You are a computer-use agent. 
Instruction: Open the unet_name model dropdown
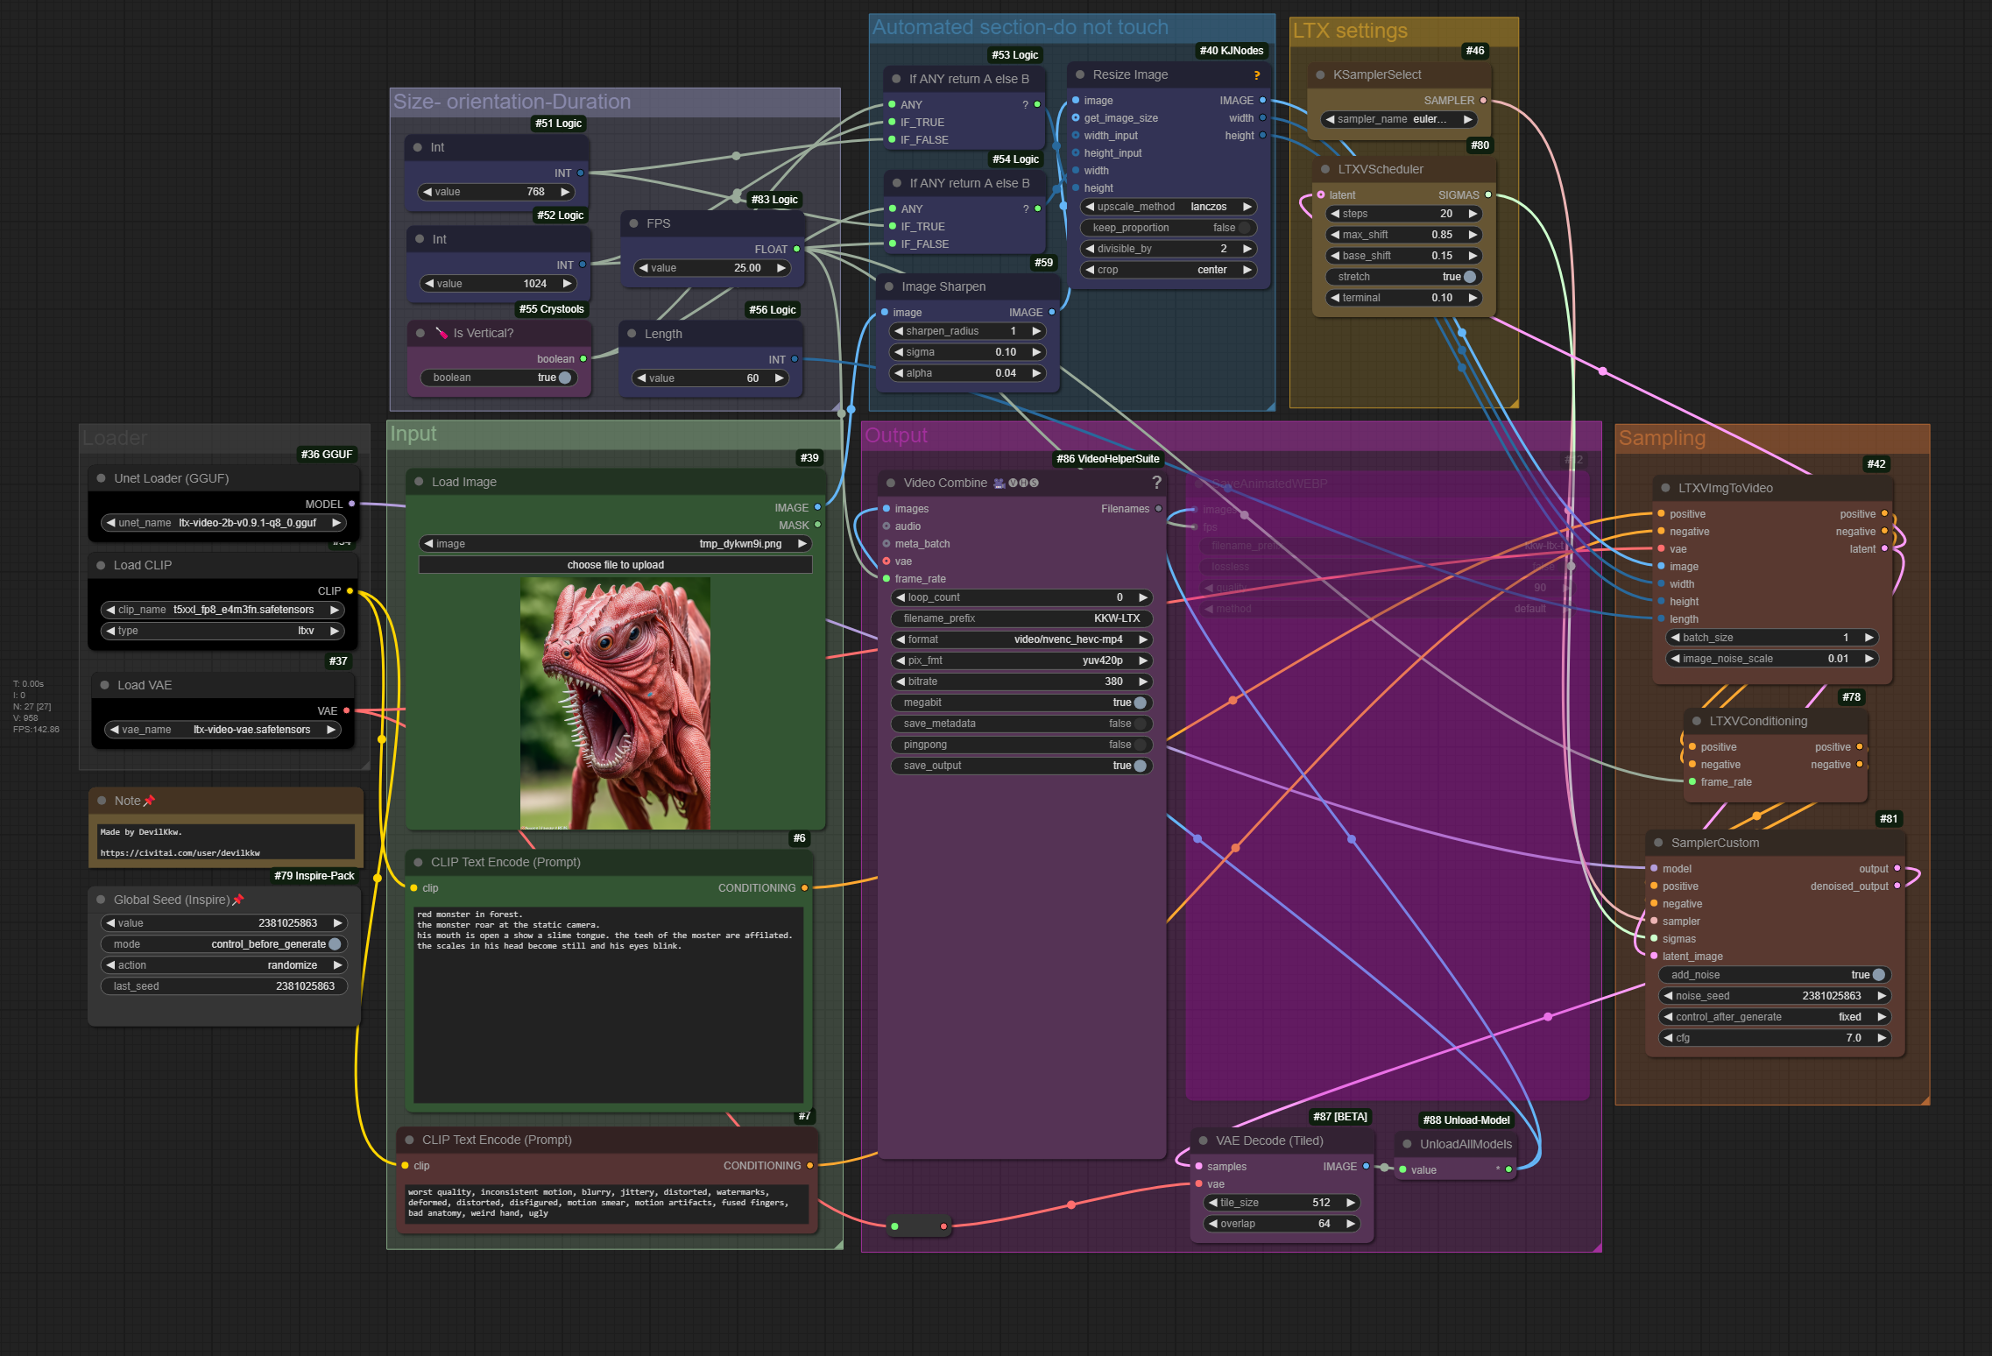click(x=223, y=523)
